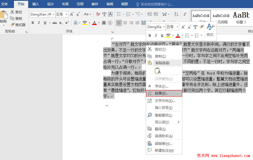Increase font size with the ribbon grow-font icon

pyautogui.click(x=72, y=14)
